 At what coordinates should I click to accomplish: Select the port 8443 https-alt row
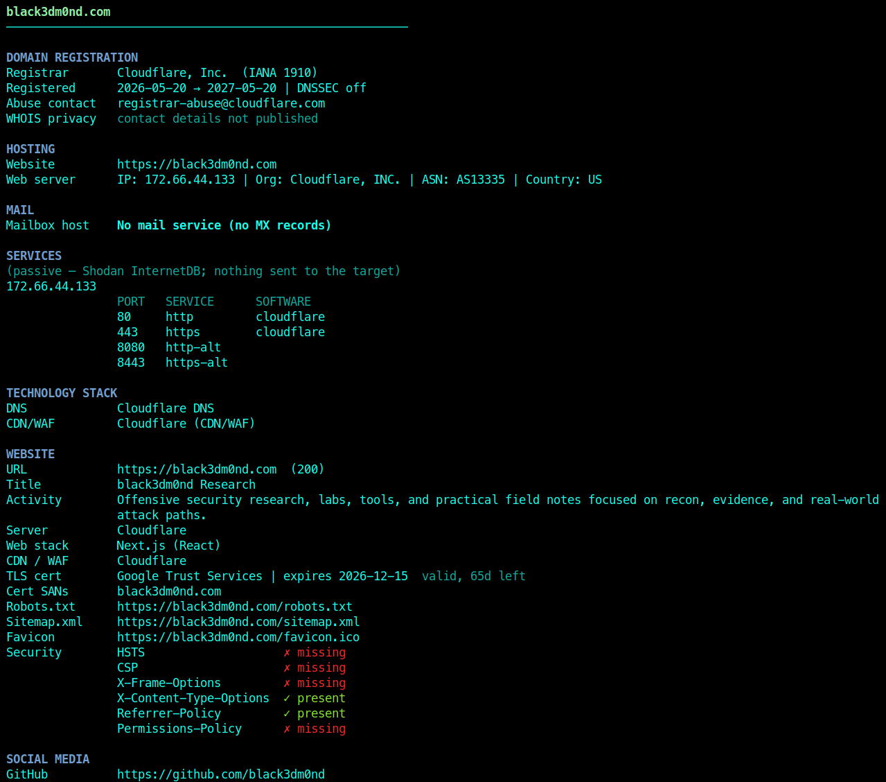[x=172, y=363]
